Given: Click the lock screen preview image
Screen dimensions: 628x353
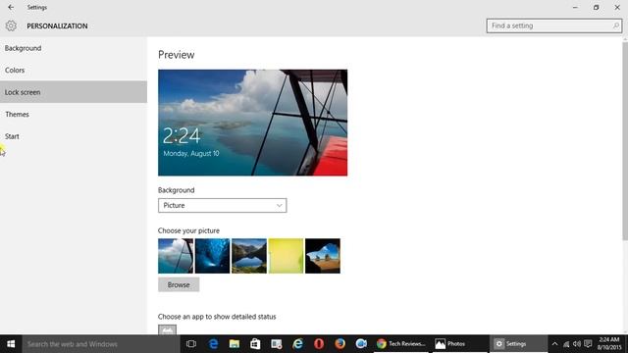Looking at the screenshot, I should 253,123.
